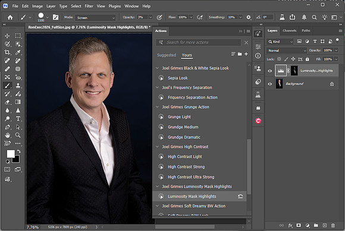Select the Pen tool
This screenshot has width=345, height=231.
[x=7, y=127]
